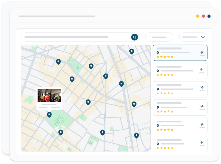Click the map pin right of the pond park
This screenshot has width=221, height=164.
click(91, 66)
